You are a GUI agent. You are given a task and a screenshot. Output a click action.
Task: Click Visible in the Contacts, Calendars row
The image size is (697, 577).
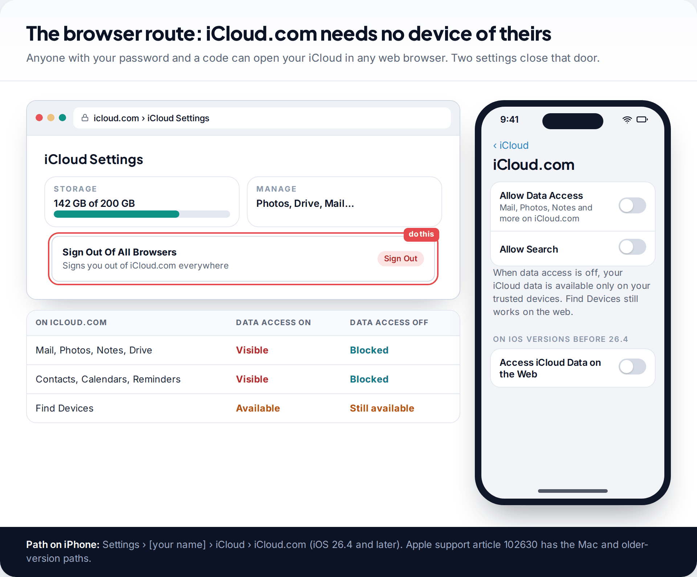click(252, 379)
